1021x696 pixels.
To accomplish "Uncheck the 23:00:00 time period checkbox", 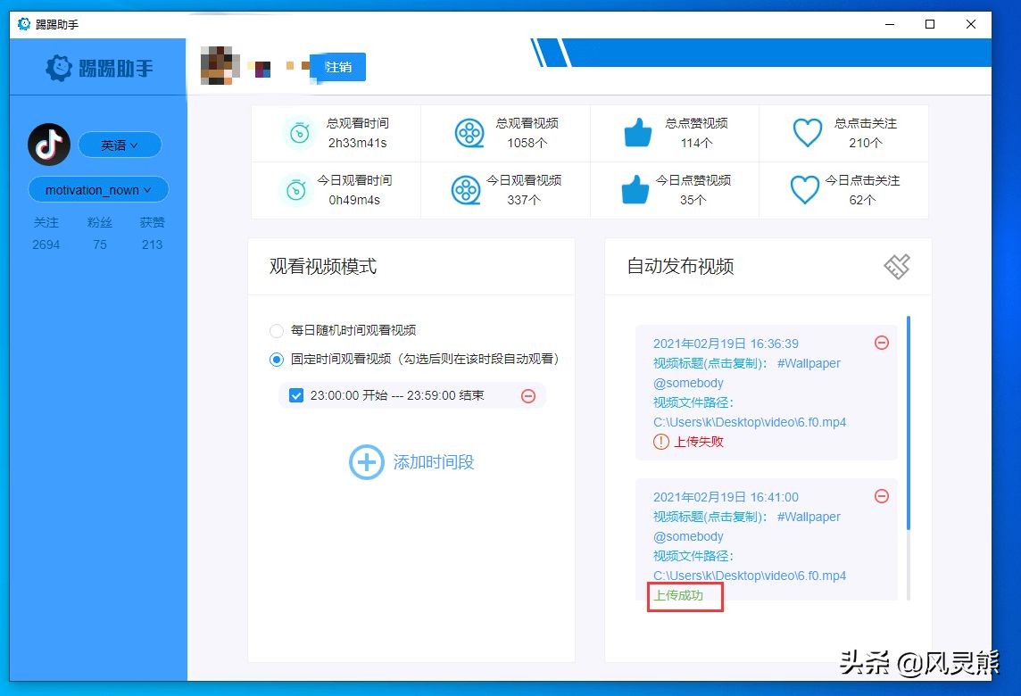I will 296,395.
